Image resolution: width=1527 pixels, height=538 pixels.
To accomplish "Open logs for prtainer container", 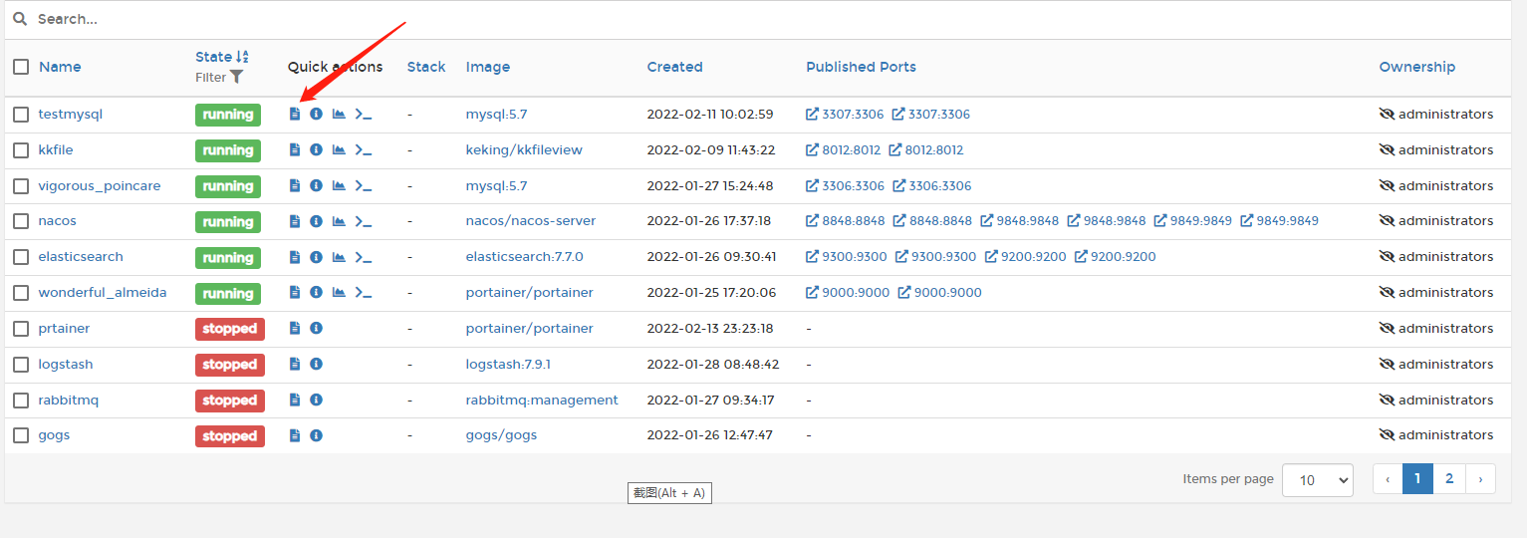I will tap(295, 328).
